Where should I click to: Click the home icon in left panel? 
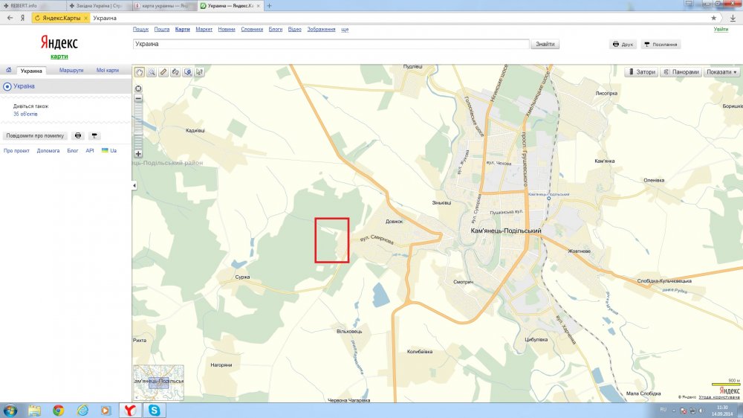click(x=8, y=71)
